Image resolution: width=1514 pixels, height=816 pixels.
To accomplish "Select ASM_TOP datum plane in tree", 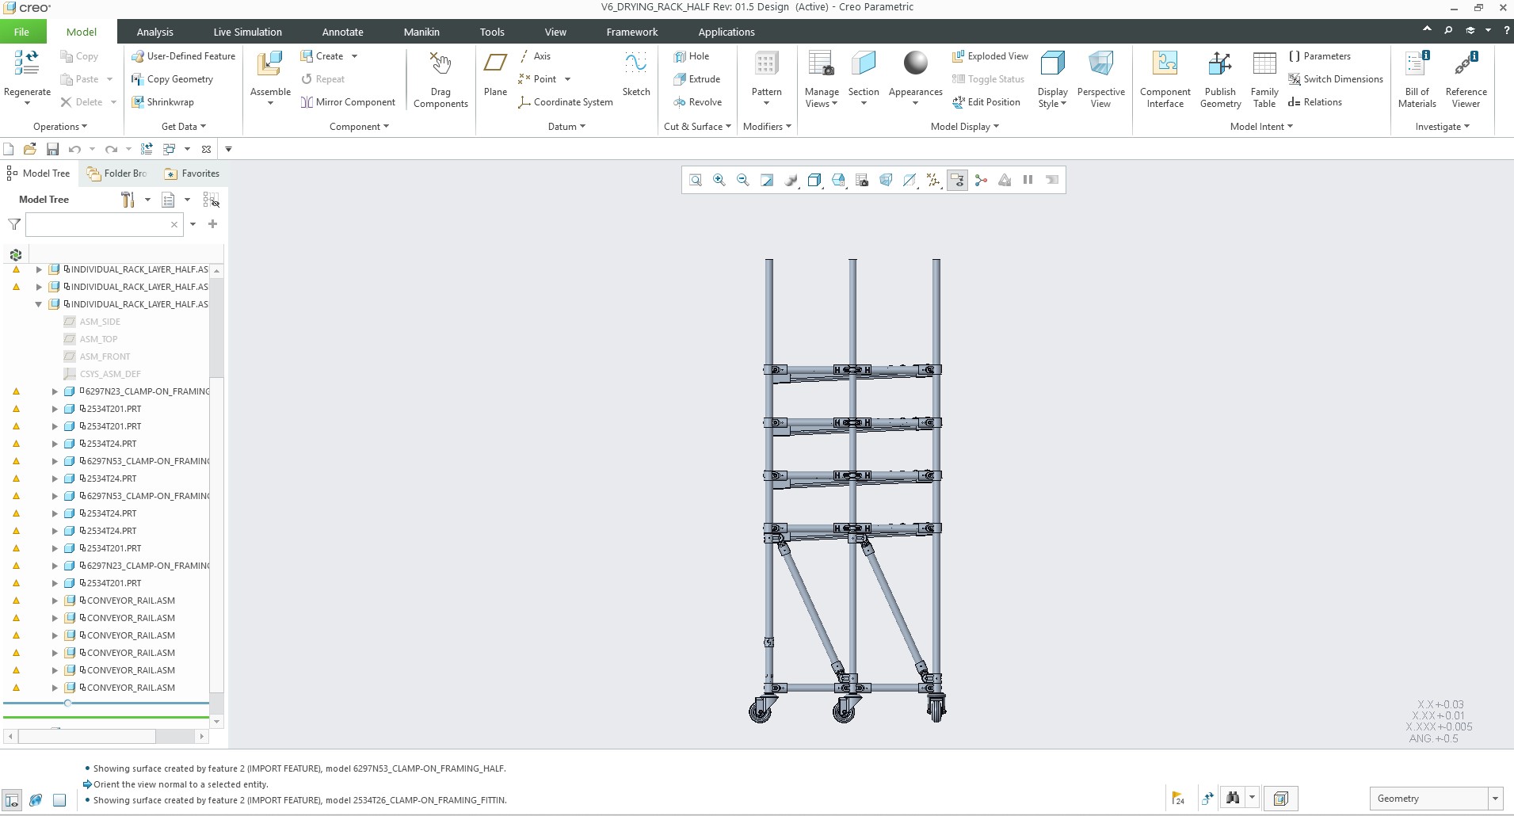I will pyautogui.click(x=99, y=339).
